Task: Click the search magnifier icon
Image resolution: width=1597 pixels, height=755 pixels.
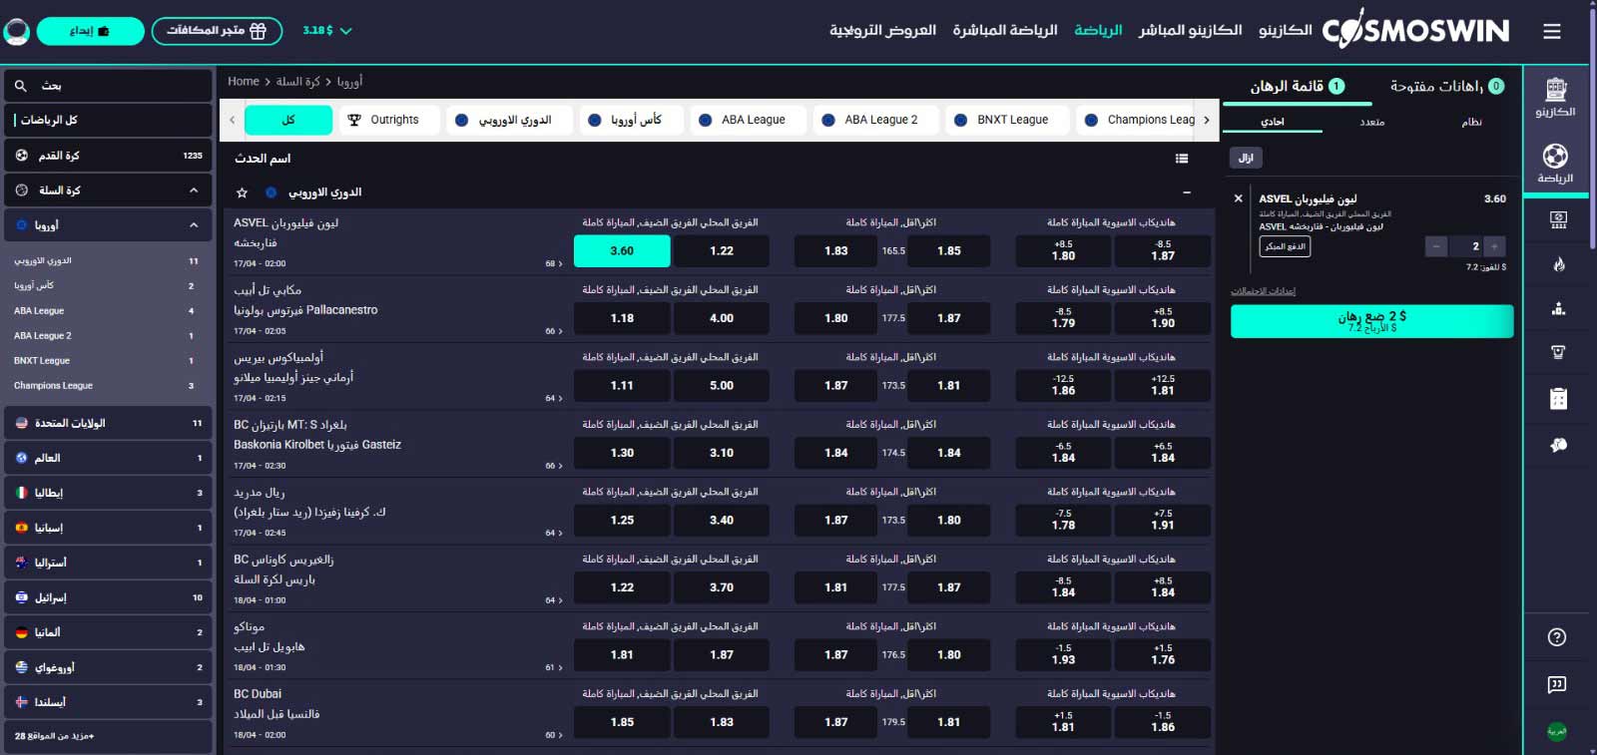Action: (x=20, y=86)
